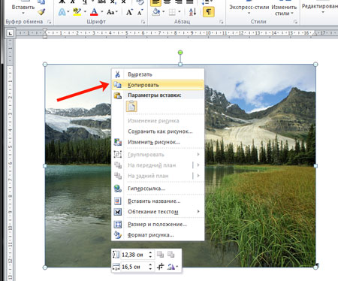Viewport: 338px width, 281px height.
Task: Launch the Шрифт dialog launcher
Action: click(143, 22)
